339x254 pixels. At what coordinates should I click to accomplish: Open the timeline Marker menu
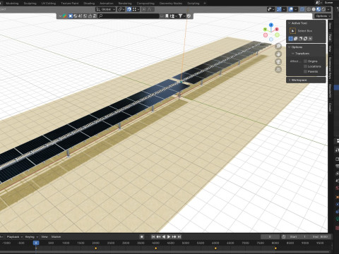(56, 237)
